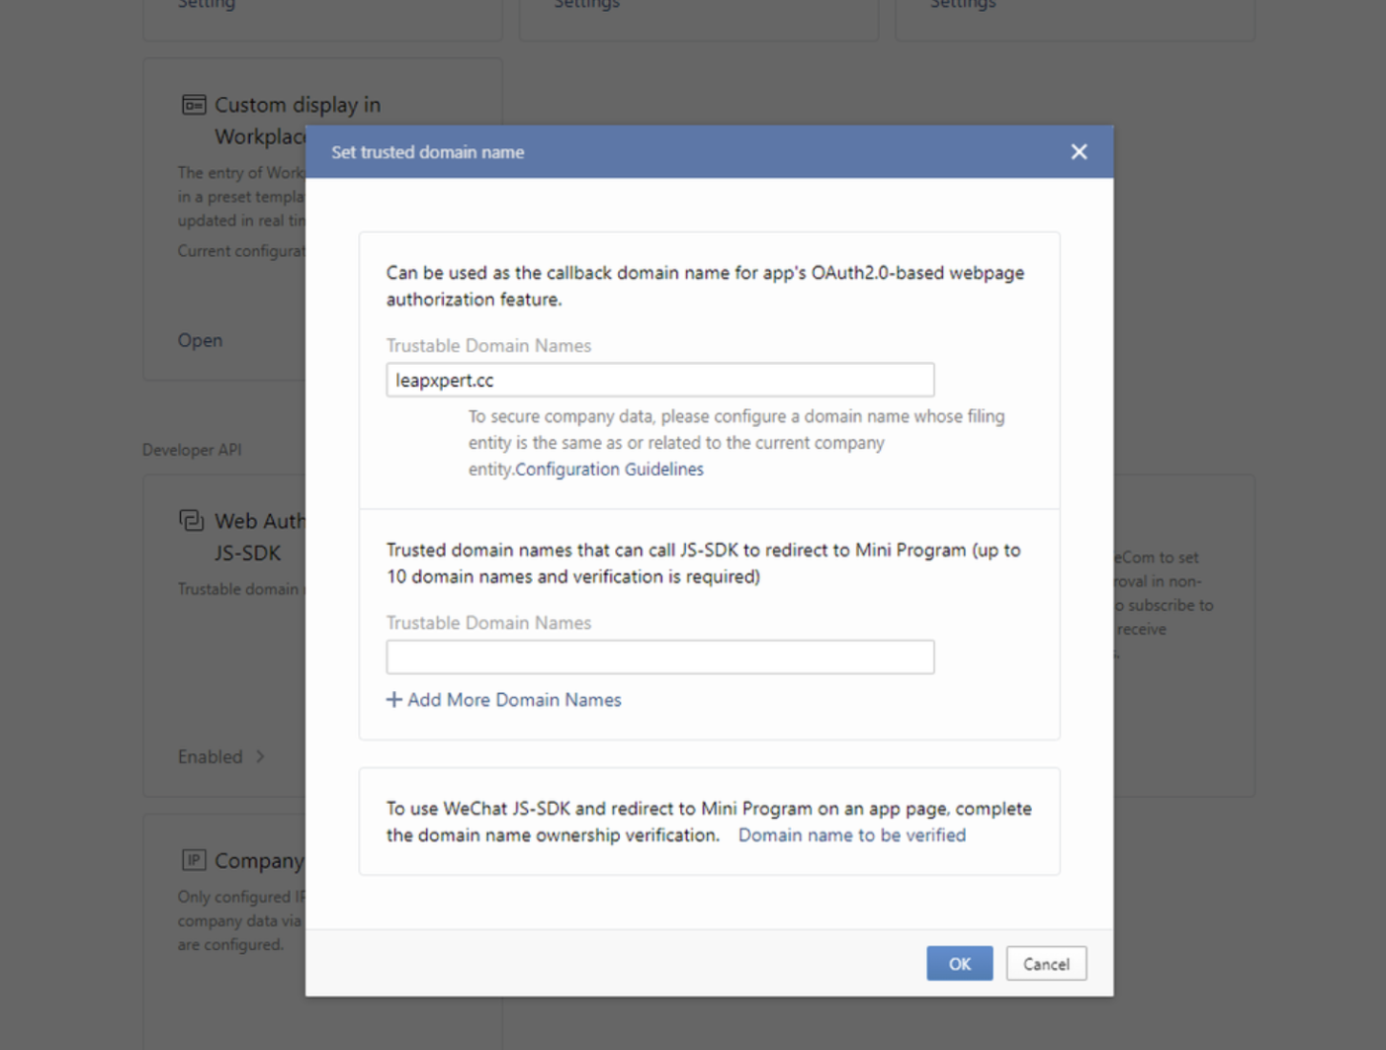The image size is (1386, 1050).
Task: Click the first Trustable Domain Names label
Action: click(488, 346)
